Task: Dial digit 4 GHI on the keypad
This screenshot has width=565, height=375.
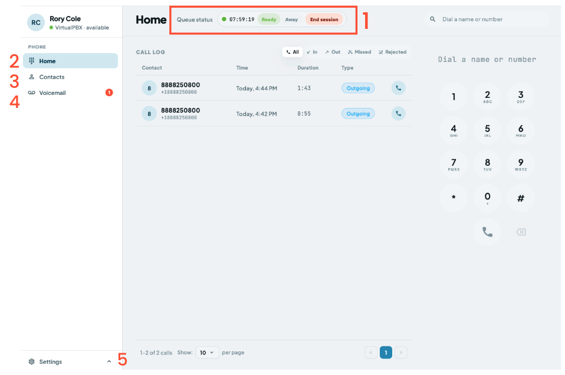Action: point(454,130)
